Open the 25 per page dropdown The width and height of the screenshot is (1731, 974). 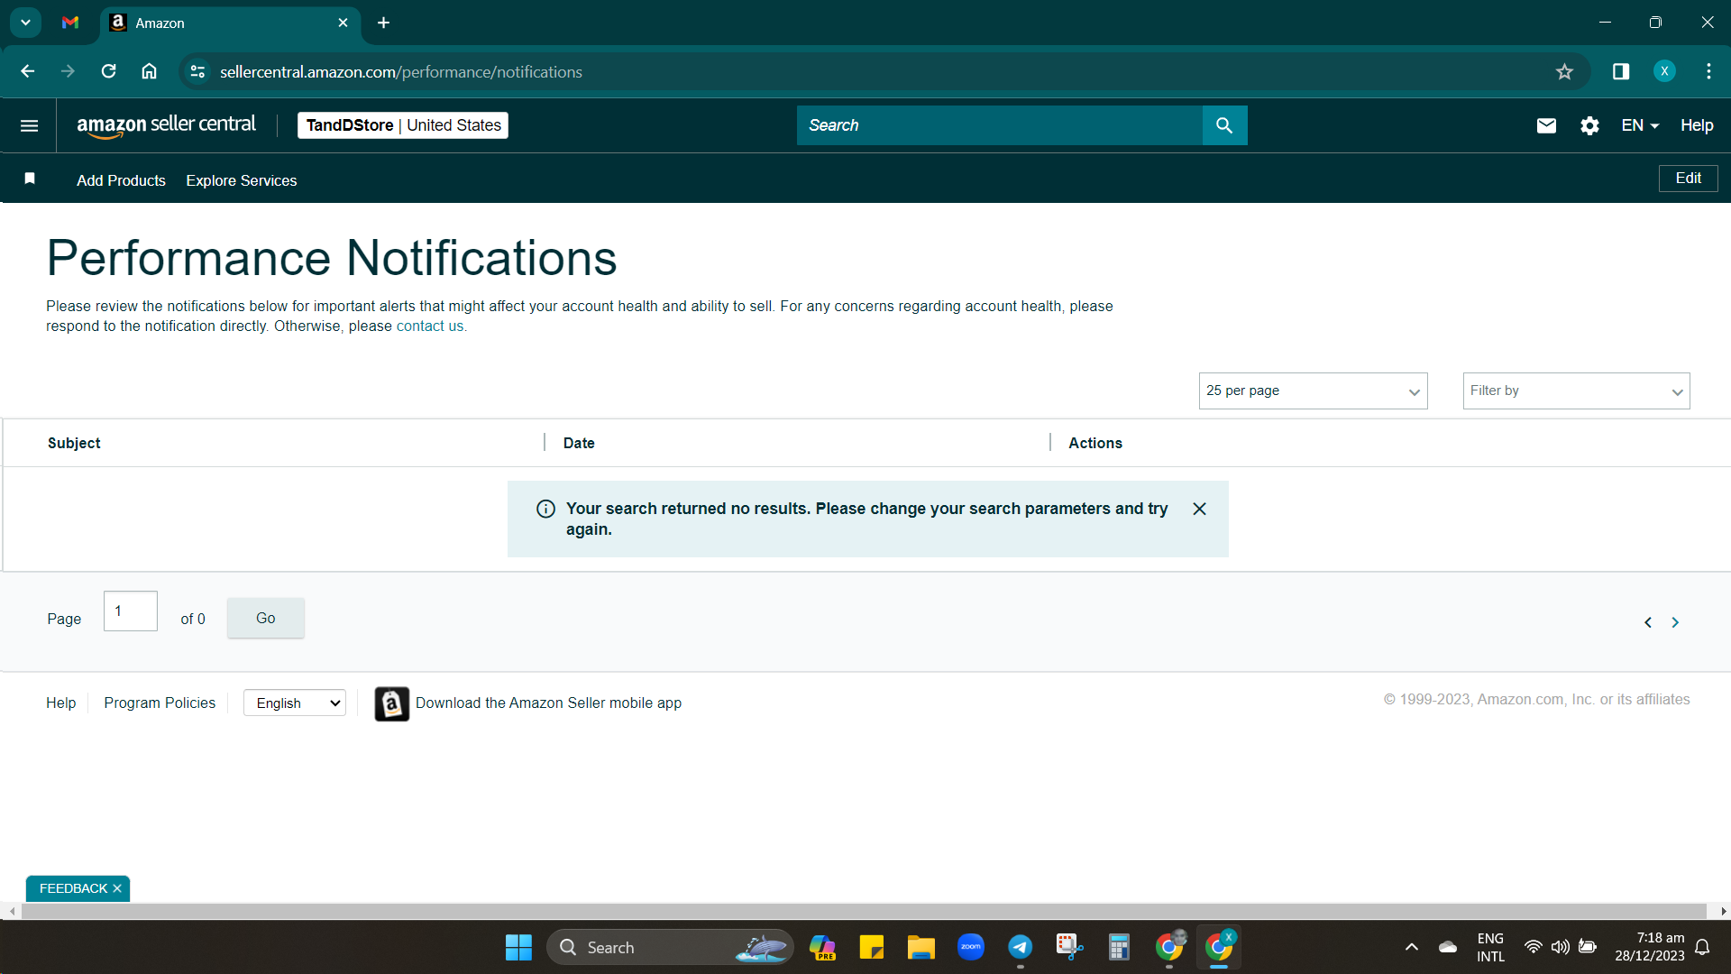(1313, 391)
